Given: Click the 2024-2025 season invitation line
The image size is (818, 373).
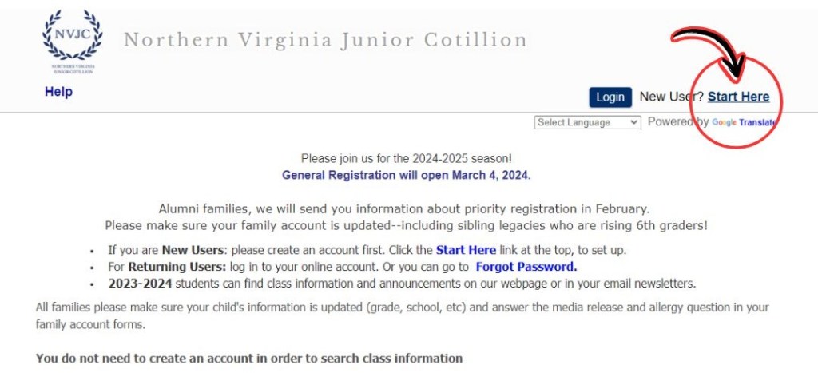Looking at the screenshot, I should pyautogui.click(x=406, y=159).
